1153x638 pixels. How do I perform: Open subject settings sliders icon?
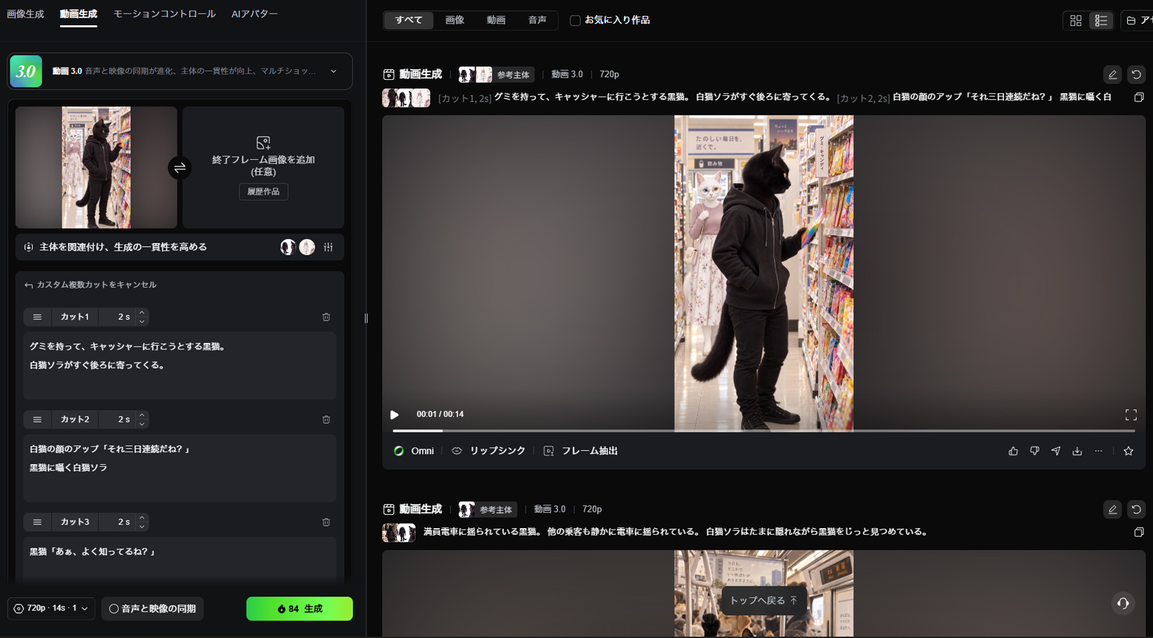328,247
